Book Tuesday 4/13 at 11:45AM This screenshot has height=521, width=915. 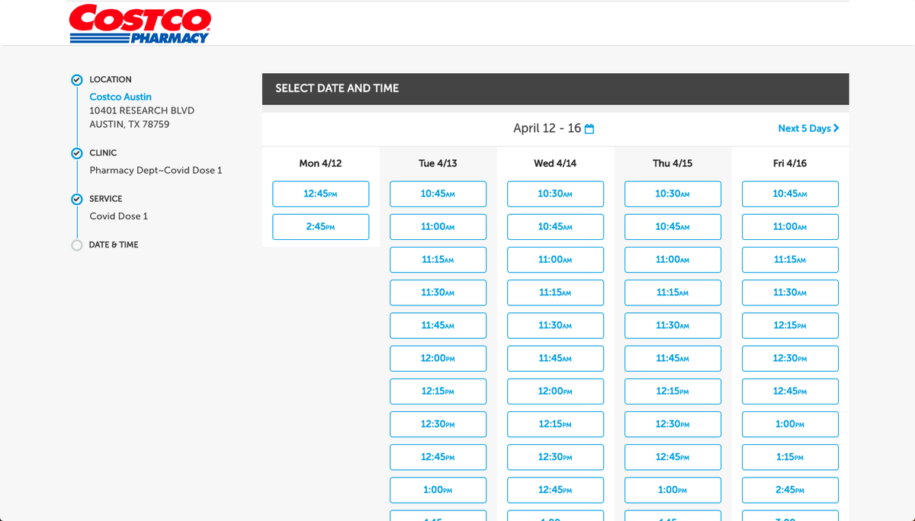pyautogui.click(x=438, y=325)
